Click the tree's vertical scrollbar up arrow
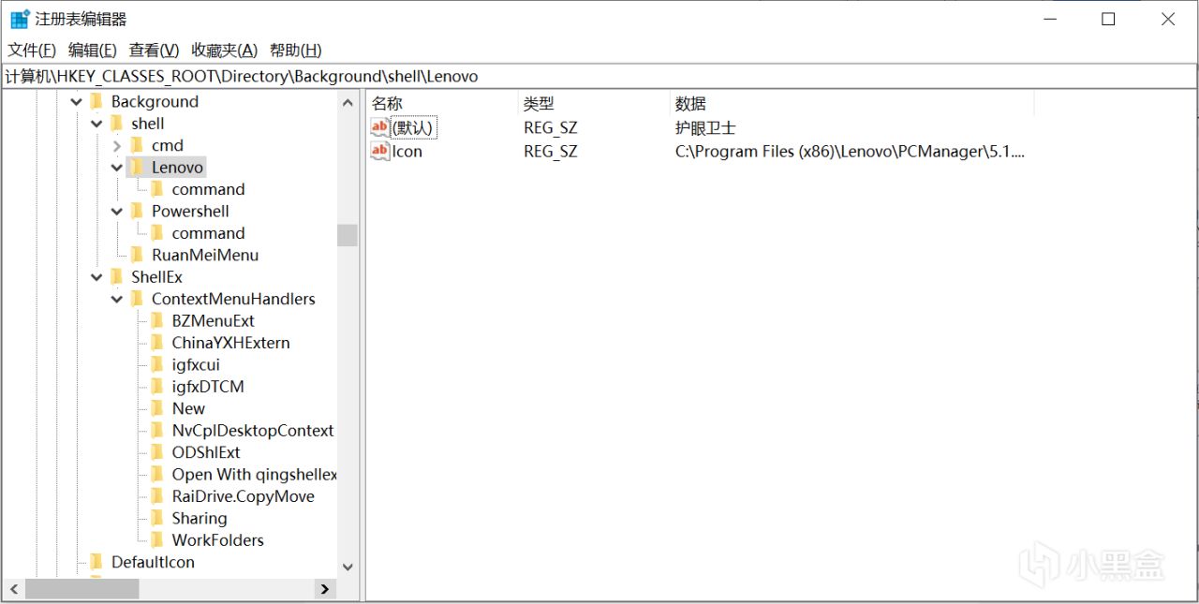The height and width of the screenshot is (604, 1199). (348, 101)
